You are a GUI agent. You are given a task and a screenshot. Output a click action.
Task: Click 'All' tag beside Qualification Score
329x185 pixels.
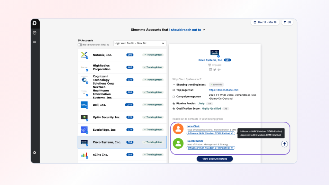pyautogui.click(x=226, y=109)
